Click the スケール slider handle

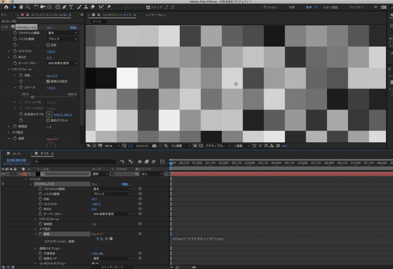tap(32, 97)
